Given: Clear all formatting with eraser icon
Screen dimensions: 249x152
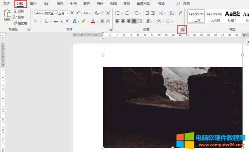Looking at the screenshot, I should [96, 13].
